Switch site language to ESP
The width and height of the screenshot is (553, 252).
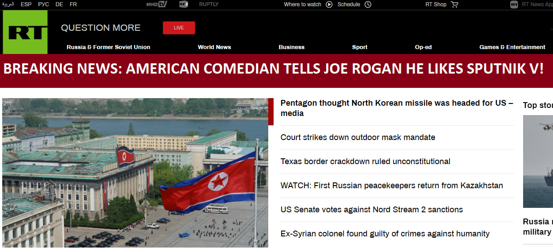pyautogui.click(x=26, y=4)
